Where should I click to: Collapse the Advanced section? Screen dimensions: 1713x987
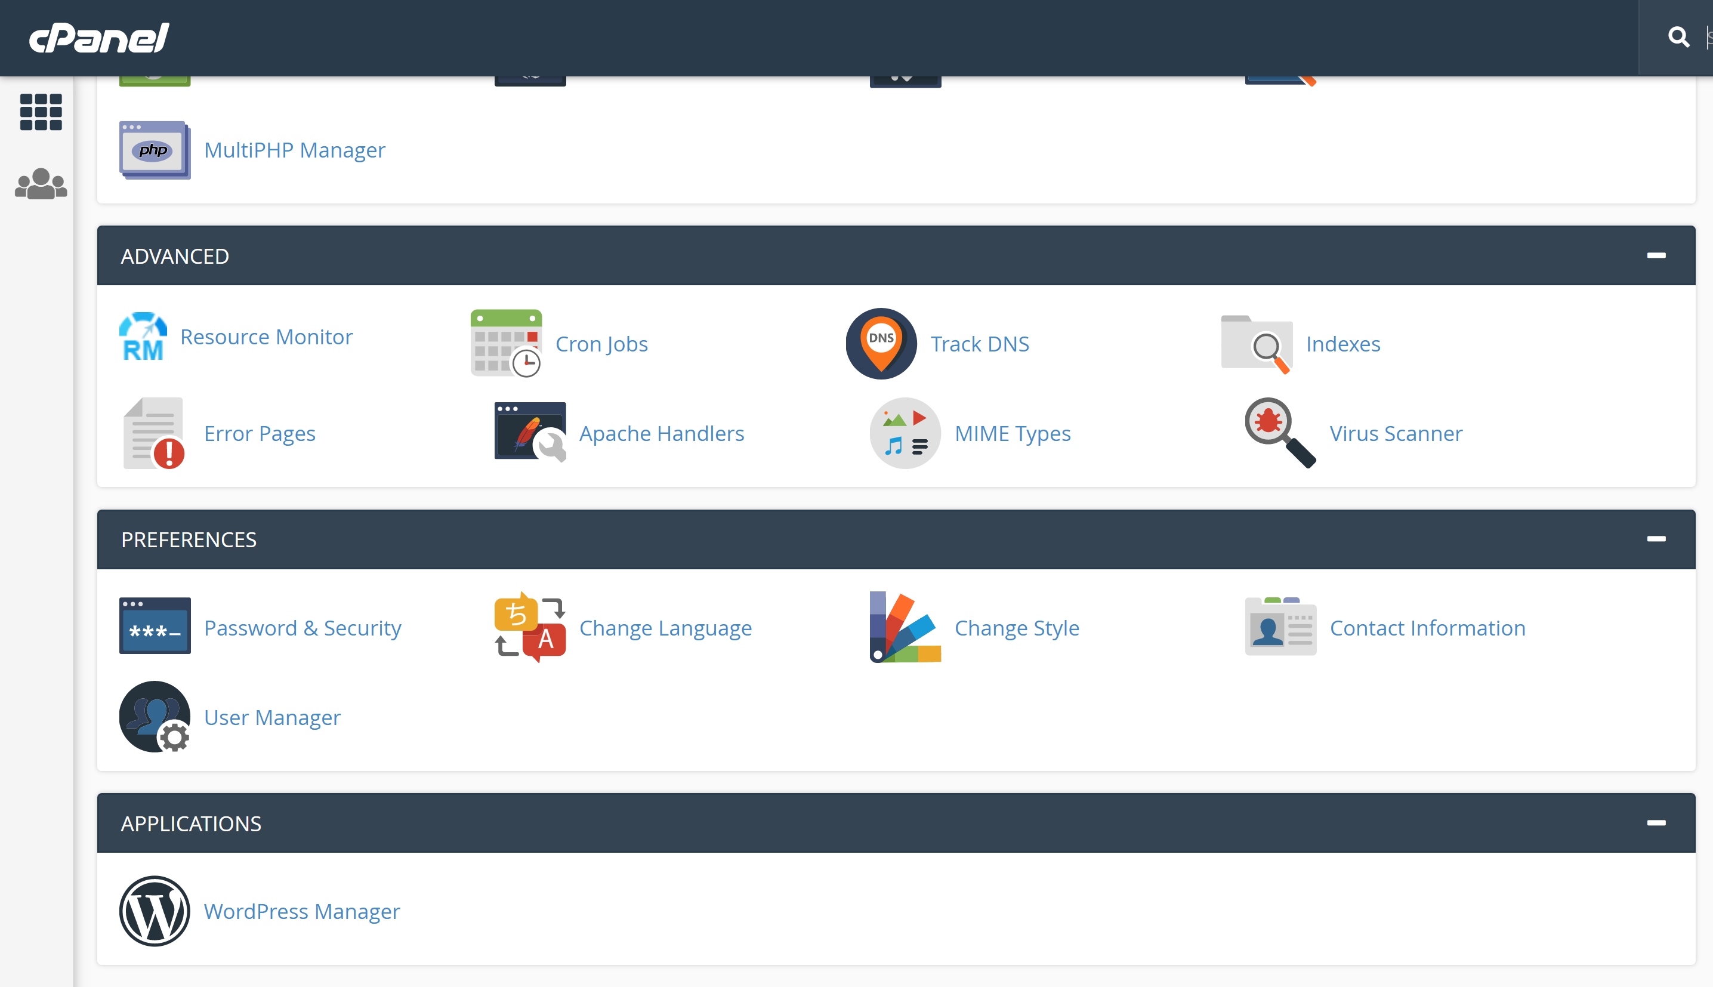coord(1656,255)
